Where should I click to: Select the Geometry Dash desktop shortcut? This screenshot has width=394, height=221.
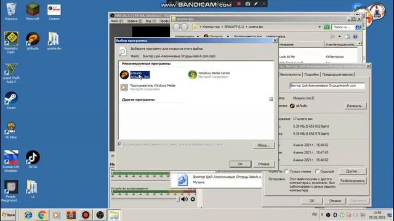click(x=11, y=42)
